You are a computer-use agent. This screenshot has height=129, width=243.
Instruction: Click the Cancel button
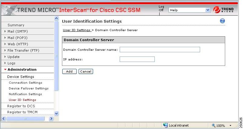[x=86, y=71]
